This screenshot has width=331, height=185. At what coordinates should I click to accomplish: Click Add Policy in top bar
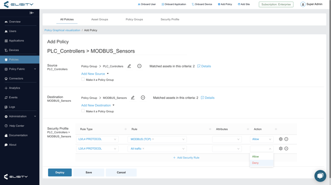pos(225,4)
